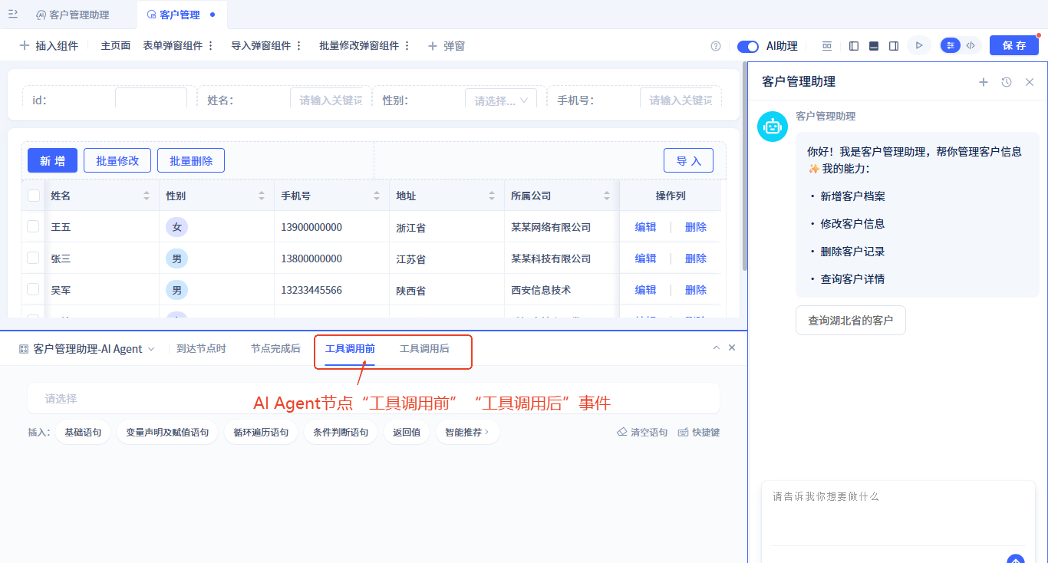Insert a 条件判断语句 statement
The image size is (1048, 563).
click(341, 433)
